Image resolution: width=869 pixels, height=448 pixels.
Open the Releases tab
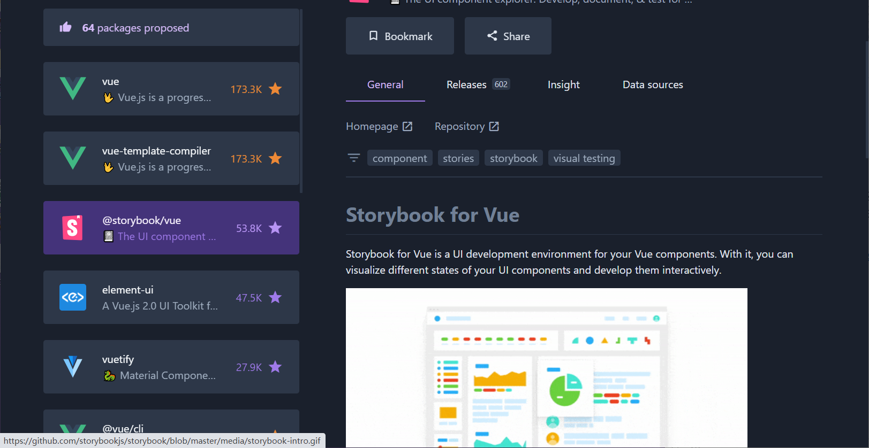click(478, 84)
